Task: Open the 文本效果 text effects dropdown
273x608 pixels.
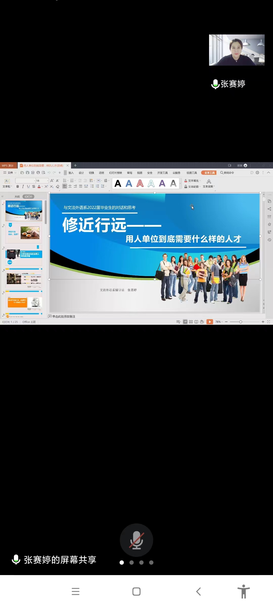Action: [209, 184]
